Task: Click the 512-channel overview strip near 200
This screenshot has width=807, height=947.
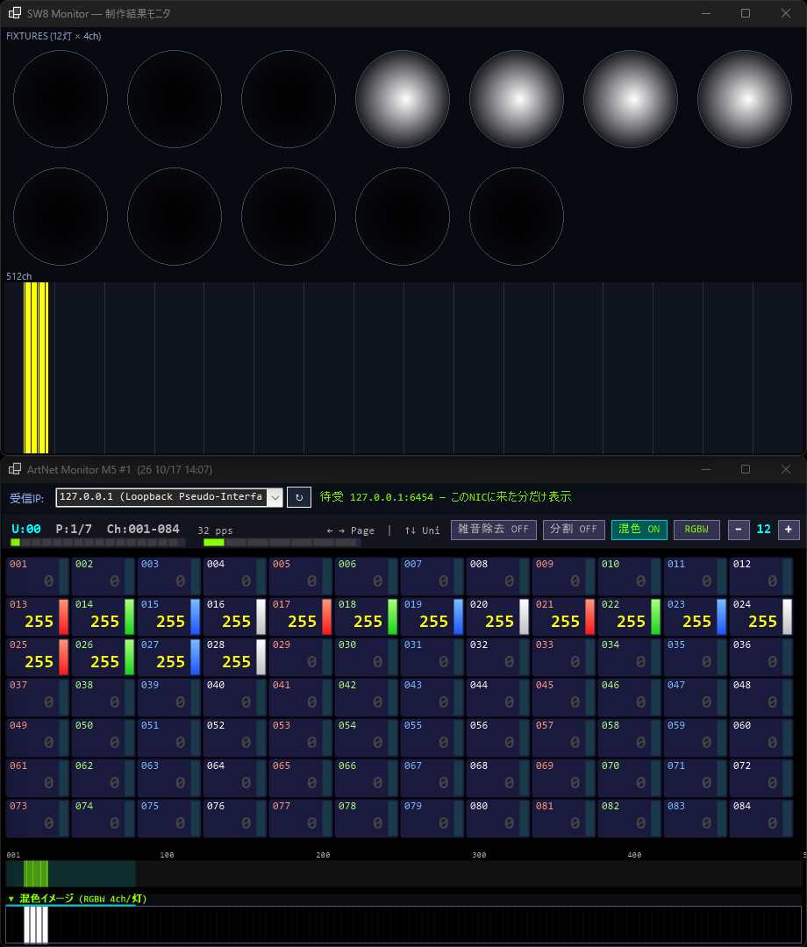Action: point(323,874)
